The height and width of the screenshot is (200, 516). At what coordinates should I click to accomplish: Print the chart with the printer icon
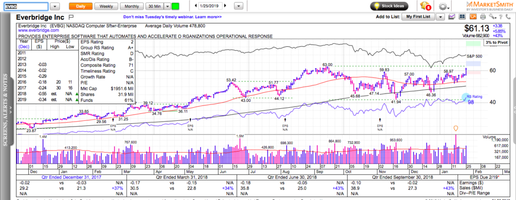(483, 17)
